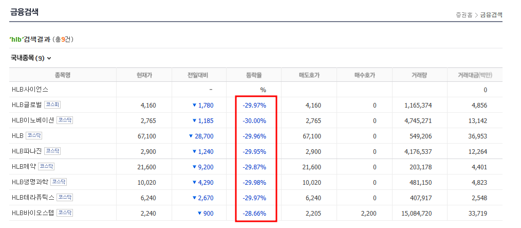Click the 4,176,537 volume value
The width and height of the screenshot is (521, 228).
pos(418,152)
